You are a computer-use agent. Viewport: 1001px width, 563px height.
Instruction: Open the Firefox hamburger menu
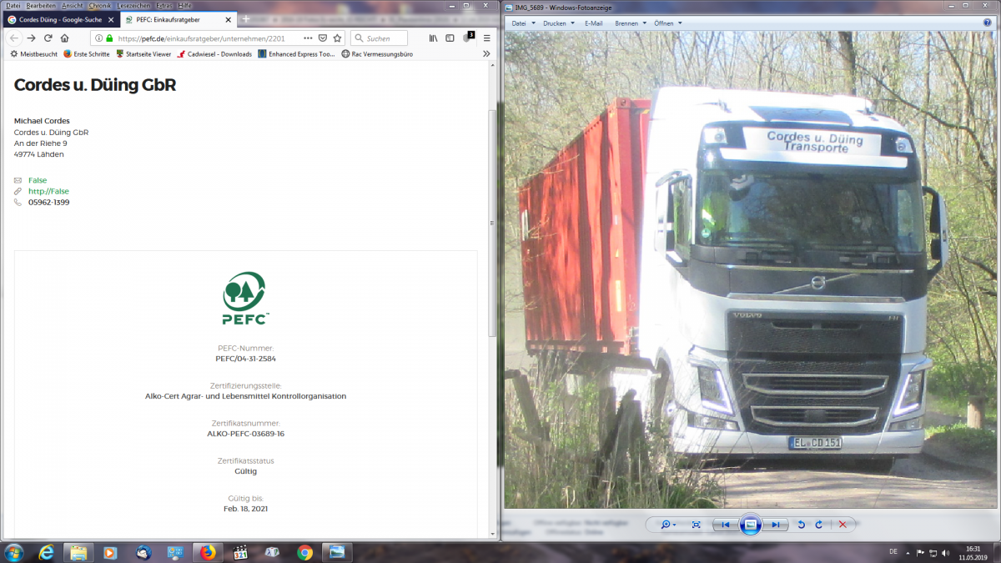pos(487,38)
